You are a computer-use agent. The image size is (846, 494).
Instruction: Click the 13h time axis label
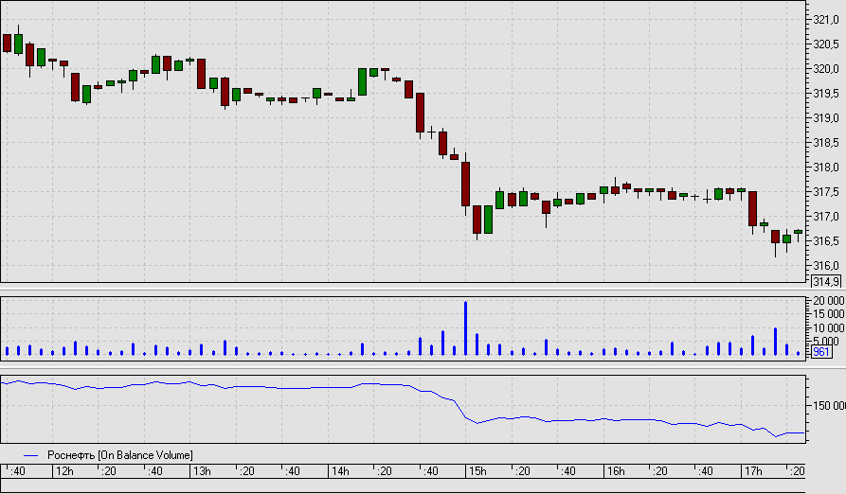pos(203,471)
